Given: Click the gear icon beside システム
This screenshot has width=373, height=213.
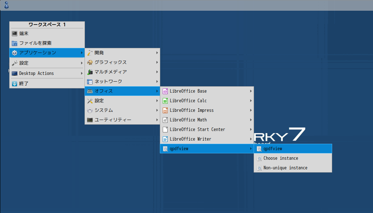Looking at the screenshot, I should [90, 110].
